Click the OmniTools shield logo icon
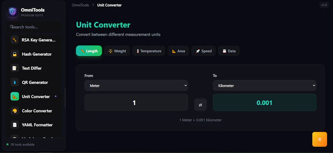333x153 pixels. pyautogui.click(x=13, y=12)
